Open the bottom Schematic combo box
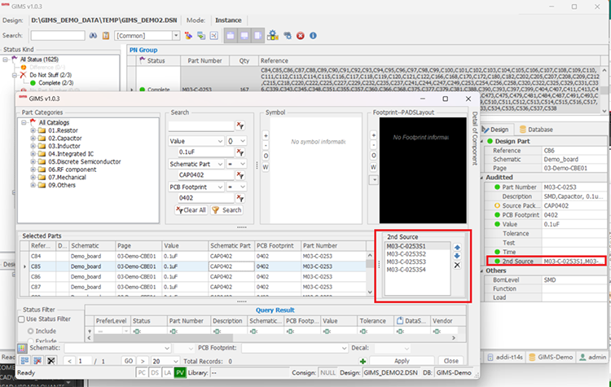The image size is (611, 387). click(x=117, y=348)
